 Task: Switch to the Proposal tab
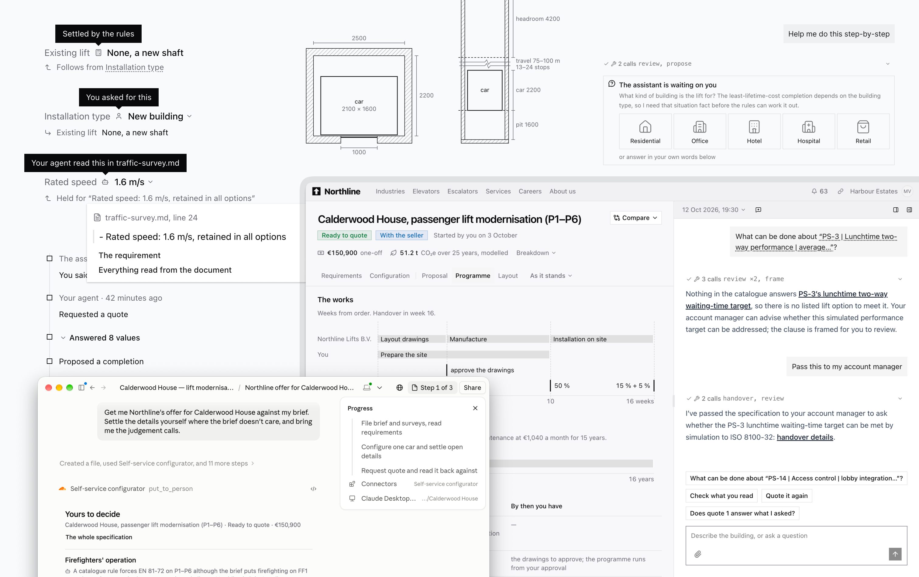434,275
